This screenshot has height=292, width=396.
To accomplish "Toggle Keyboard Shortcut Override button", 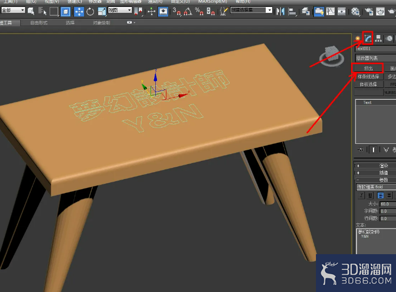I will coord(163,12).
